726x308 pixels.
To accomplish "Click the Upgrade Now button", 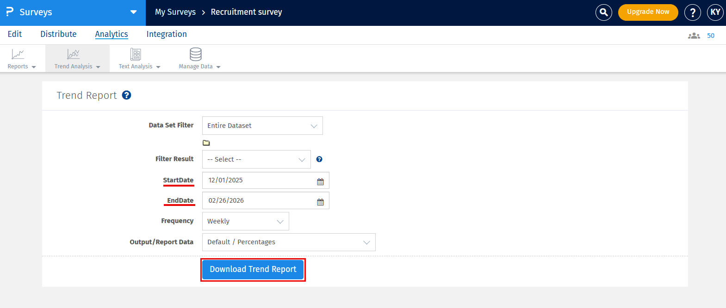I will [648, 12].
